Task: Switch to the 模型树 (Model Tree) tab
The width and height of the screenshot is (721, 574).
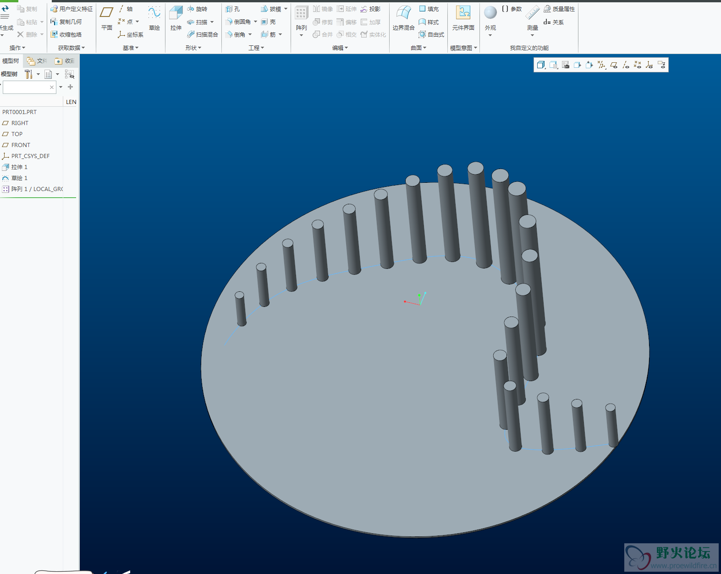Action: (11, 61)
